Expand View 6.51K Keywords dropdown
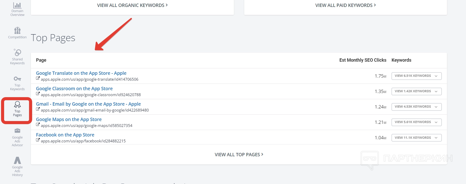 (416, 76)
